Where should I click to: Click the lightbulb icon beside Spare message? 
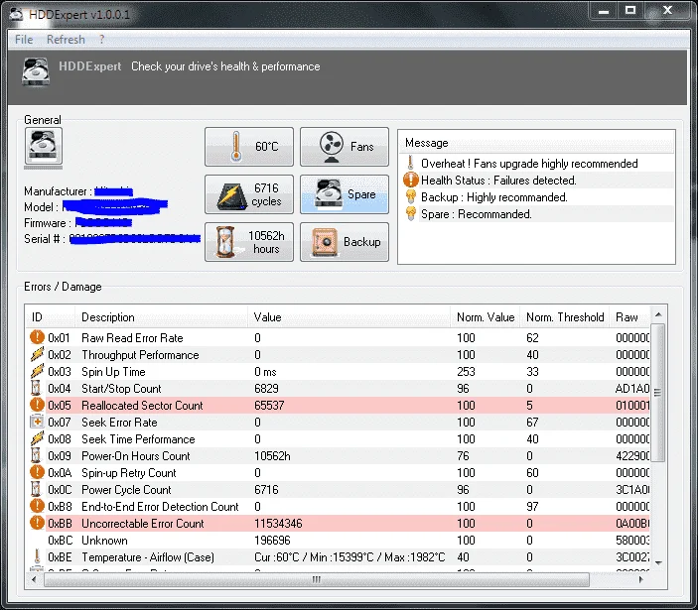click(x=411, y=214)
